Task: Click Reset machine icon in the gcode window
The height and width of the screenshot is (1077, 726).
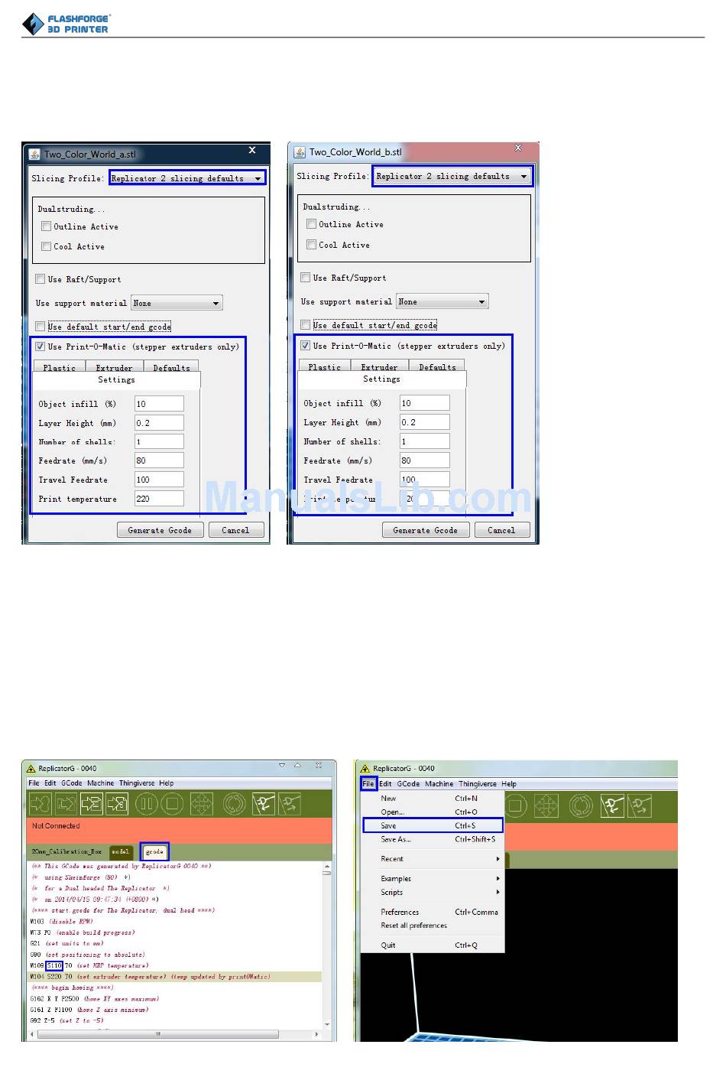Action: tap(234, 804)
